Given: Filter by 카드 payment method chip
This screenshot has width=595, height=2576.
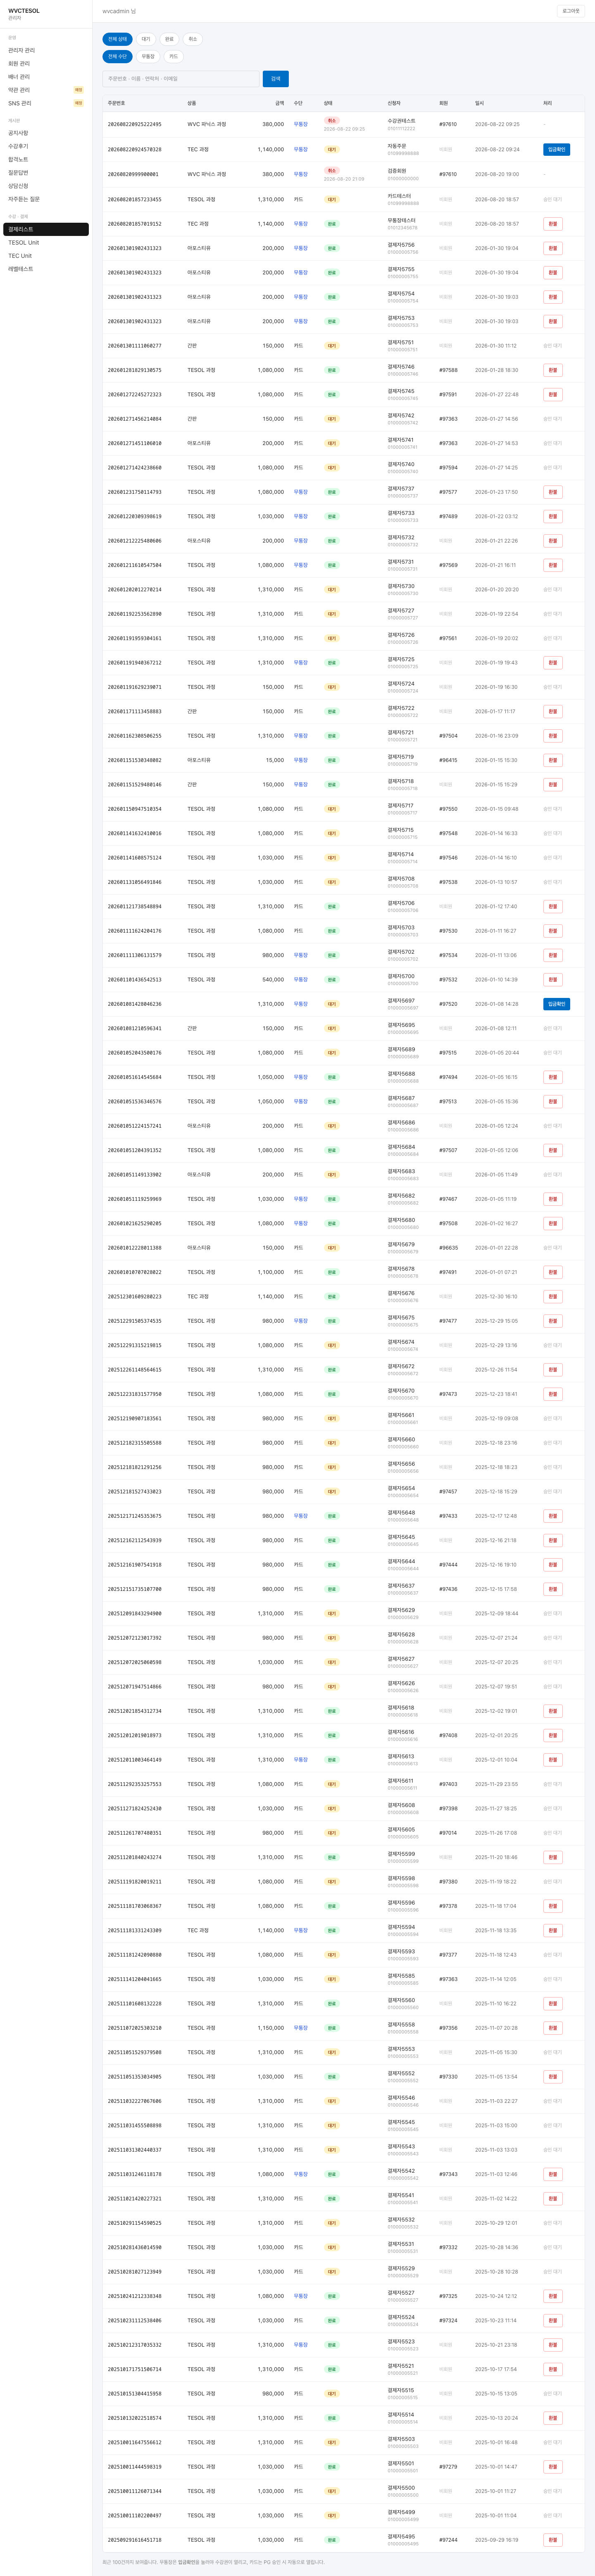Looking at the screenshot, I should [173, 57].
